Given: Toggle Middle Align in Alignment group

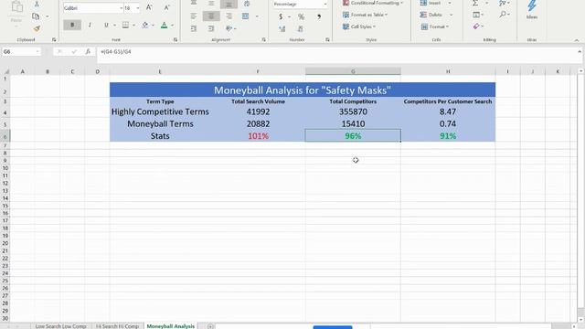Looking at the screenshot, I should tap(211, 4).
